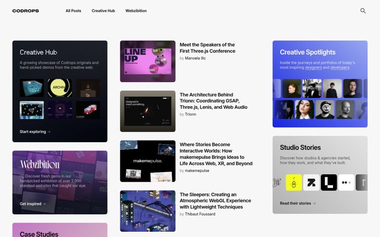Open the Case Studies card heading
This screenshot has width=380, height=237.
tap(39, 234)
